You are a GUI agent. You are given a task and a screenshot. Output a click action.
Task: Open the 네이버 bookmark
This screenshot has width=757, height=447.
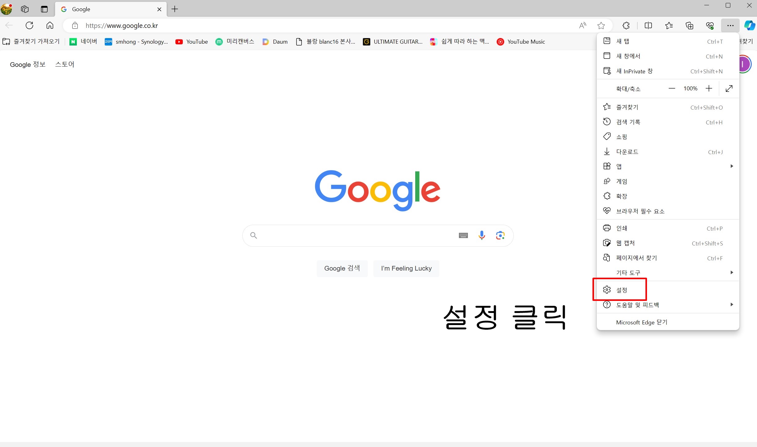(x=83, y=41)
